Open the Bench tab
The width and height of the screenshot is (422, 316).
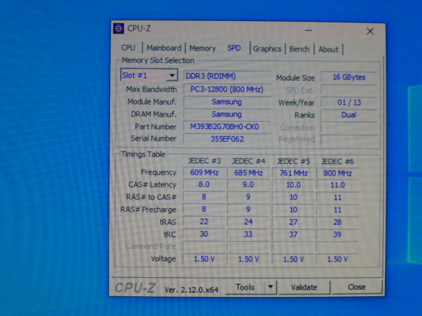pyautogui.click(x=299, y=49)
